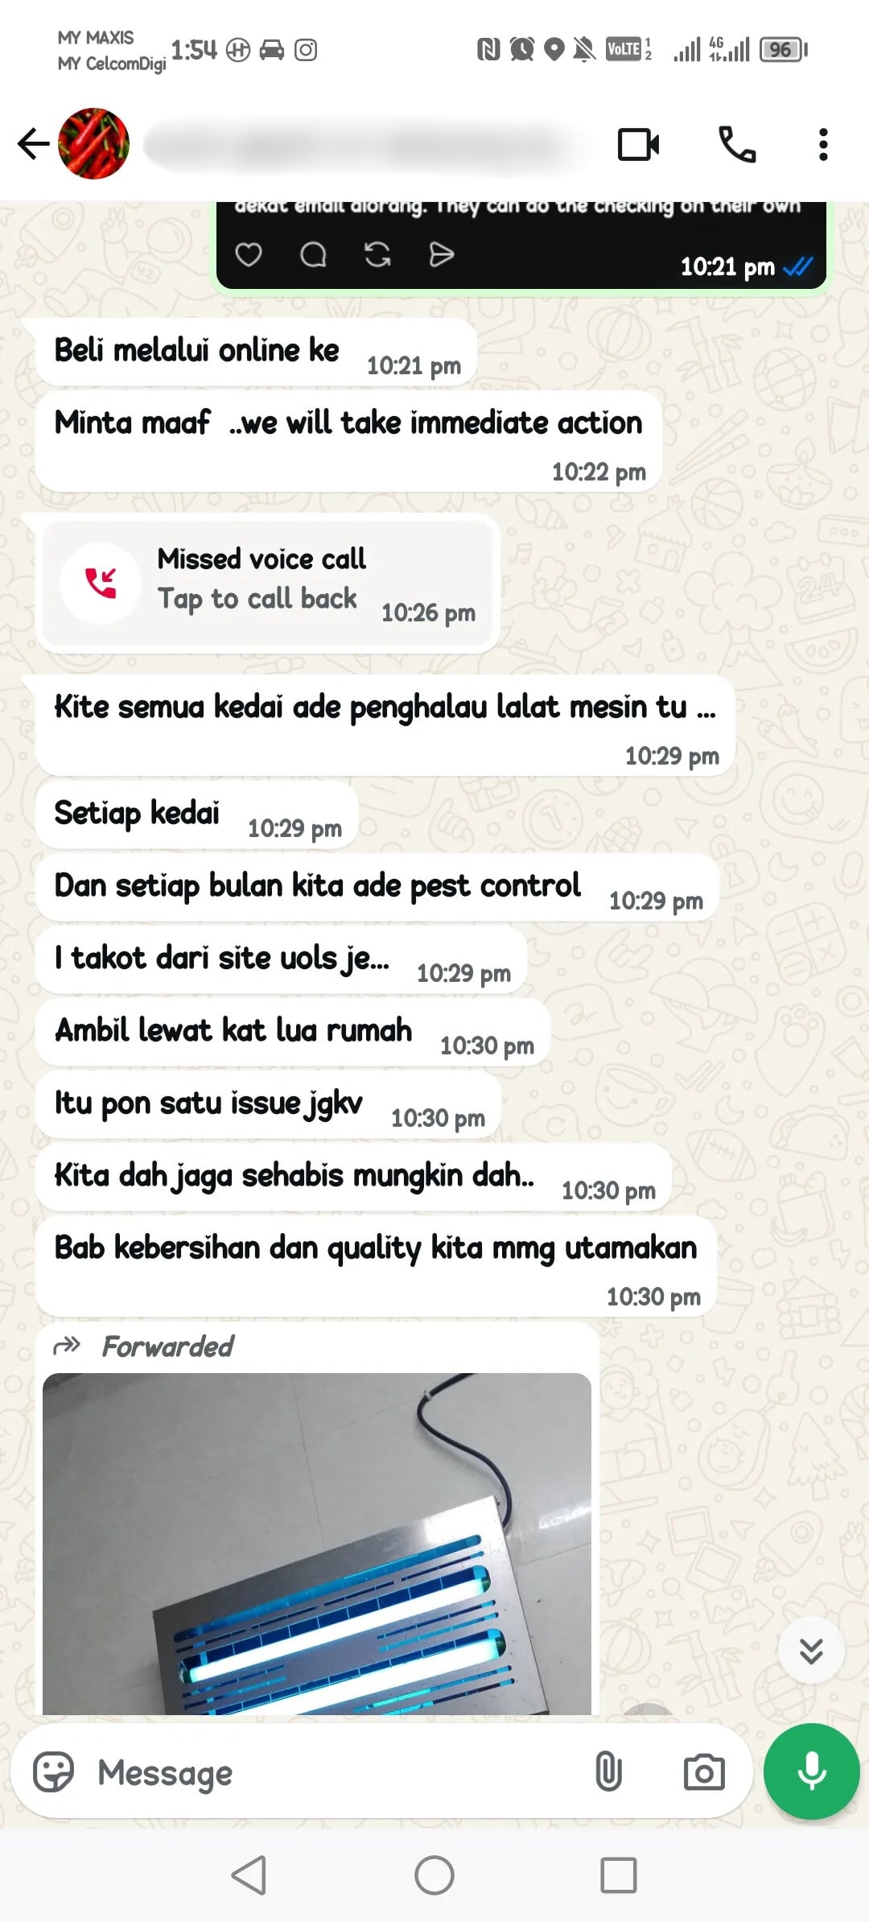Start a voice call
The image size is (869, 1922).
[737, 145]
